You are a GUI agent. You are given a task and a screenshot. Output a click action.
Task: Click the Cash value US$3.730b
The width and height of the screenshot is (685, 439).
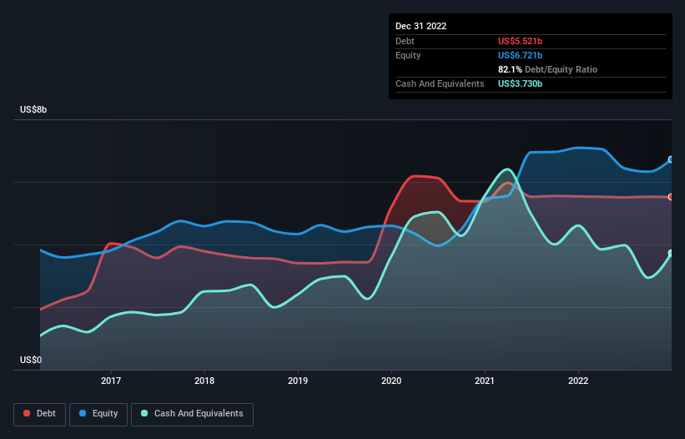520,83
